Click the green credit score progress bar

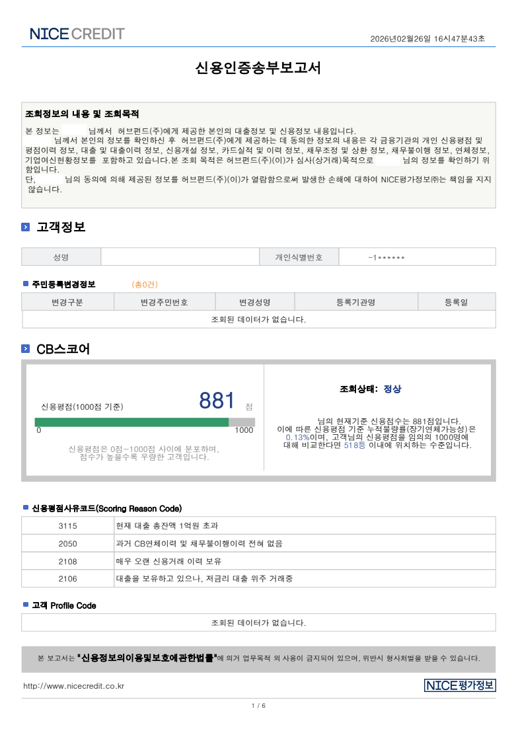[x=131, y=422]
